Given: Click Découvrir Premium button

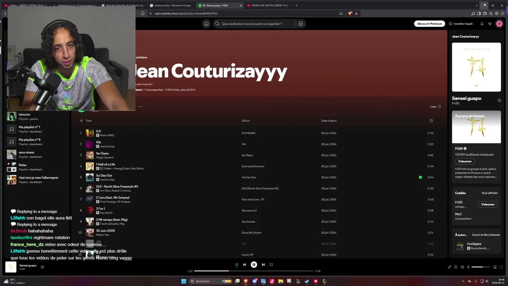Looking at the screenshot, I should (429, 24).
